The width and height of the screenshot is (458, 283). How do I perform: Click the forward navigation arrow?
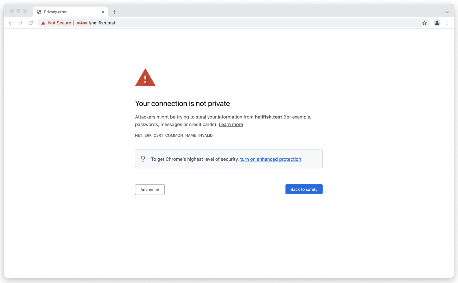pyautogui.click(x=21, y=23)
